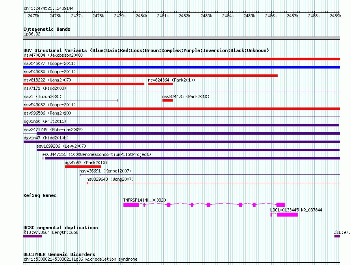351x265 pixels.
Task: Select the red nsv545080 loss bar
Action: (x=150, y=76)
